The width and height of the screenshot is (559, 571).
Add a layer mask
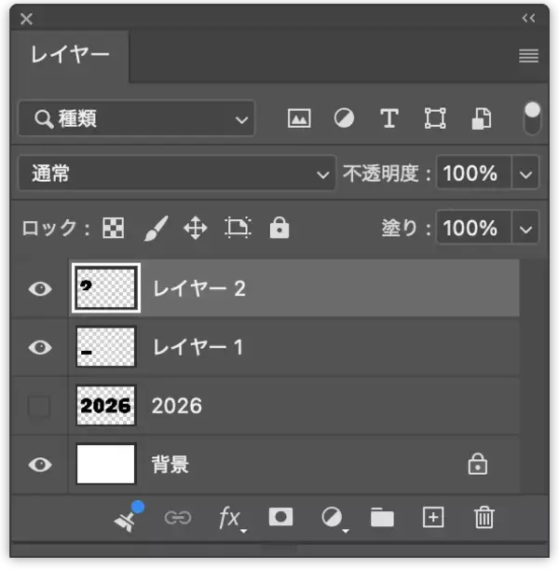(x=280, y=517)
